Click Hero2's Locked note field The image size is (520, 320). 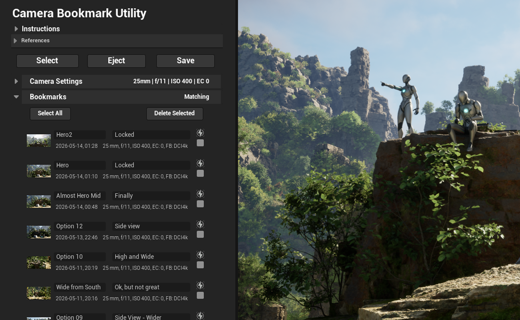(151, 135)
